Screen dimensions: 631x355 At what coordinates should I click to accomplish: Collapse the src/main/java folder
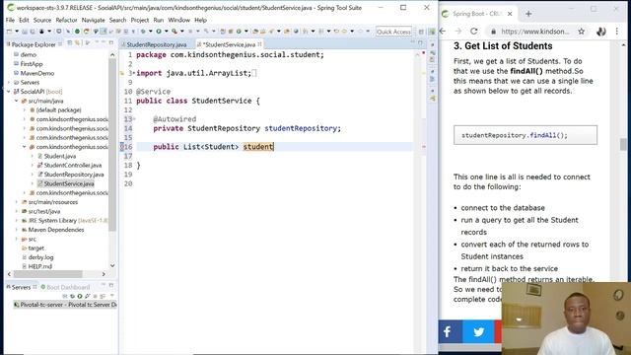[x=17, y=101]
